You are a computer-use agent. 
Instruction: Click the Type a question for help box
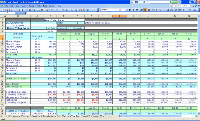coord(179,6)
